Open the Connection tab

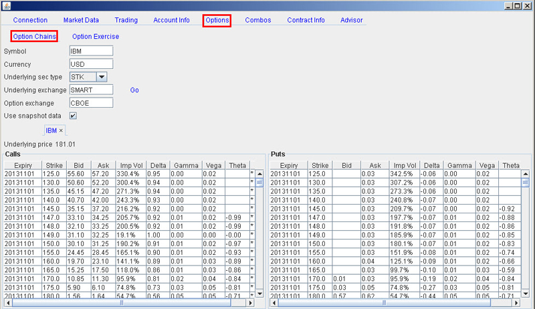30,20
